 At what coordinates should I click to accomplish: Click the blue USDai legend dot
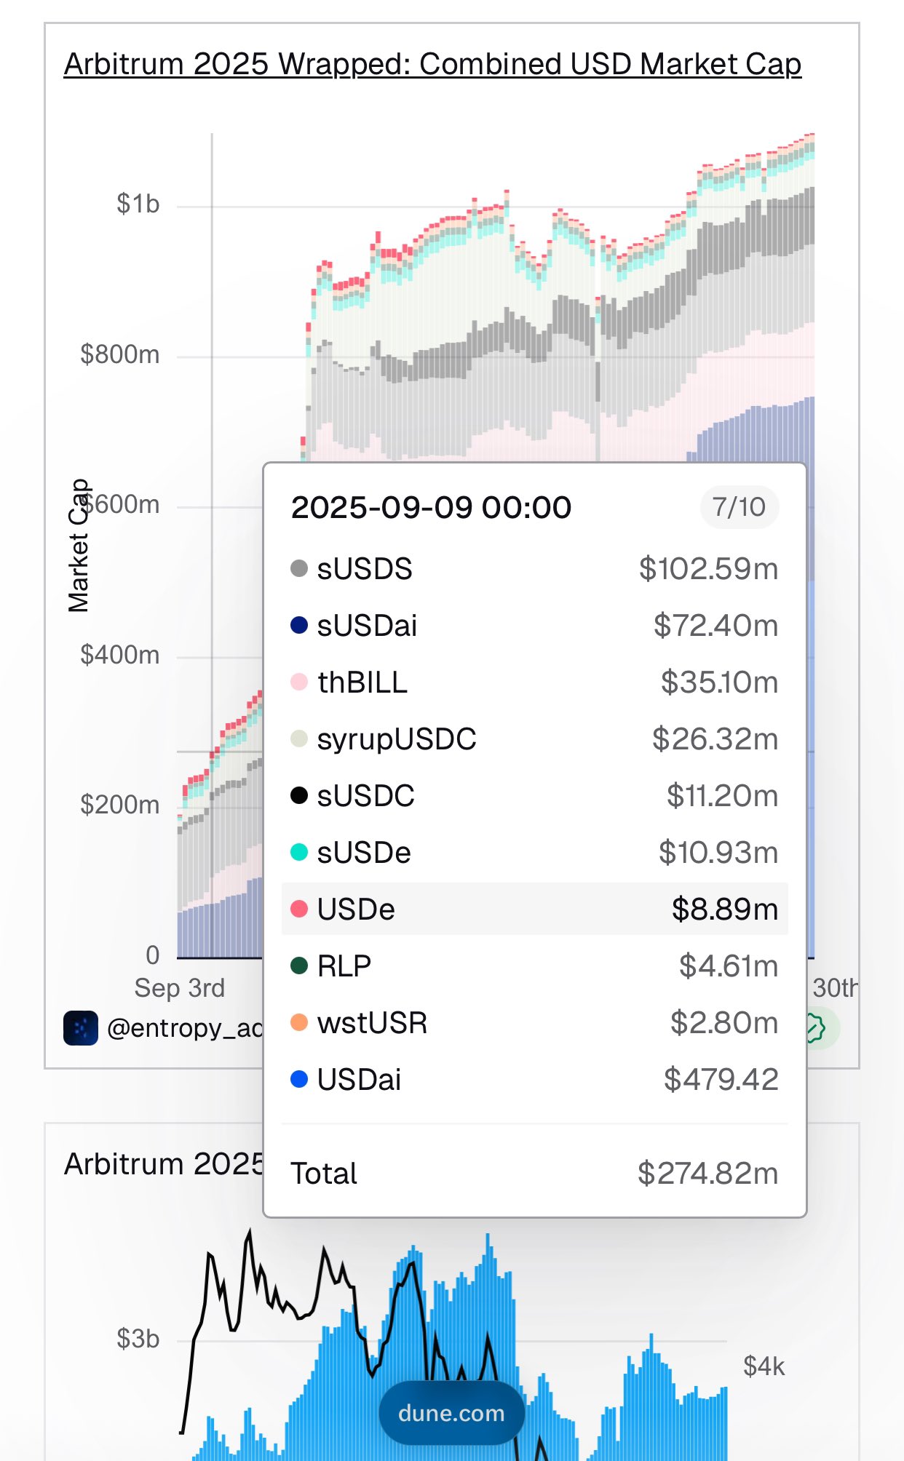coord(299,1079)
